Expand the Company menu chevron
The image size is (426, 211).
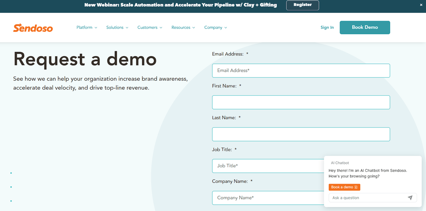click(226, 28)
